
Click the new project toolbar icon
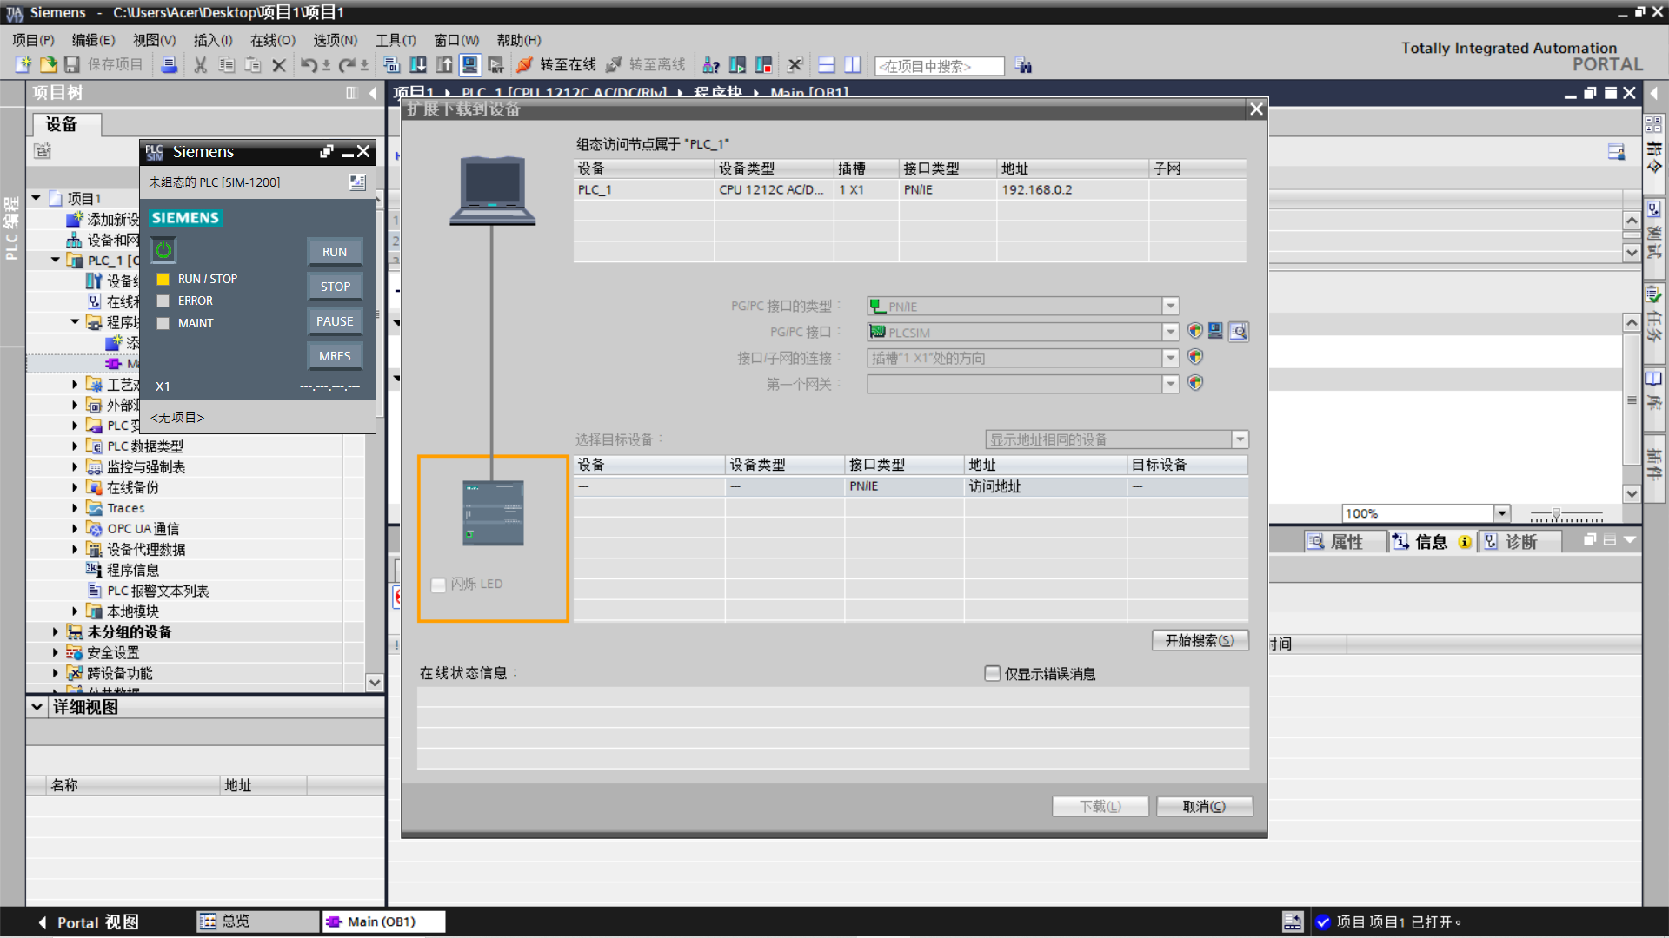pyautogui.click(x=23, y=65)
